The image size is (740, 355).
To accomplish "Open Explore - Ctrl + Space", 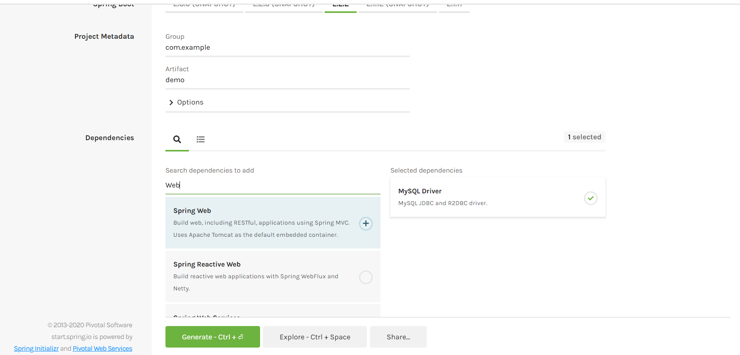I will point(315,337).
